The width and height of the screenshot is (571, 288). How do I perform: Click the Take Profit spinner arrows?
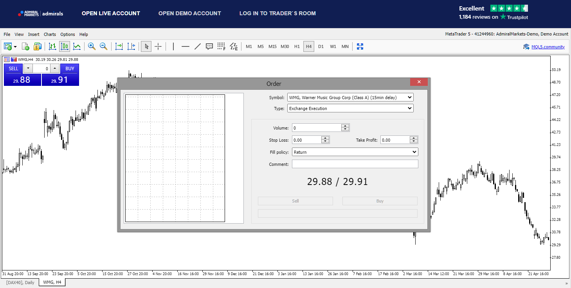click(414, 140)
